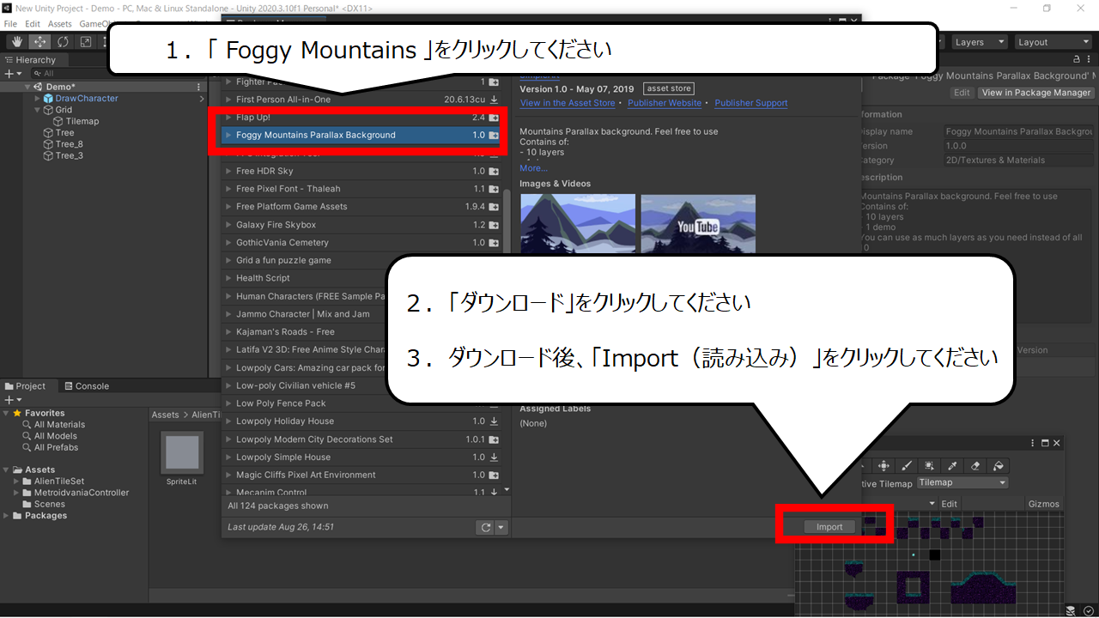Open Tile Palette window kebab menu
This screenshot has width=1099, height=618.
(x=1033, y=443)
